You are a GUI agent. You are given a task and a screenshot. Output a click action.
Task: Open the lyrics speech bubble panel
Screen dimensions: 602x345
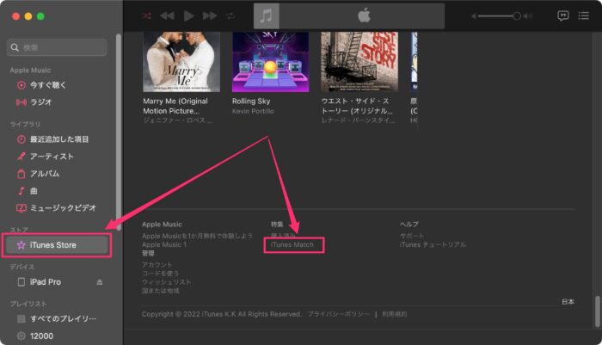click(x=563, y=15)
